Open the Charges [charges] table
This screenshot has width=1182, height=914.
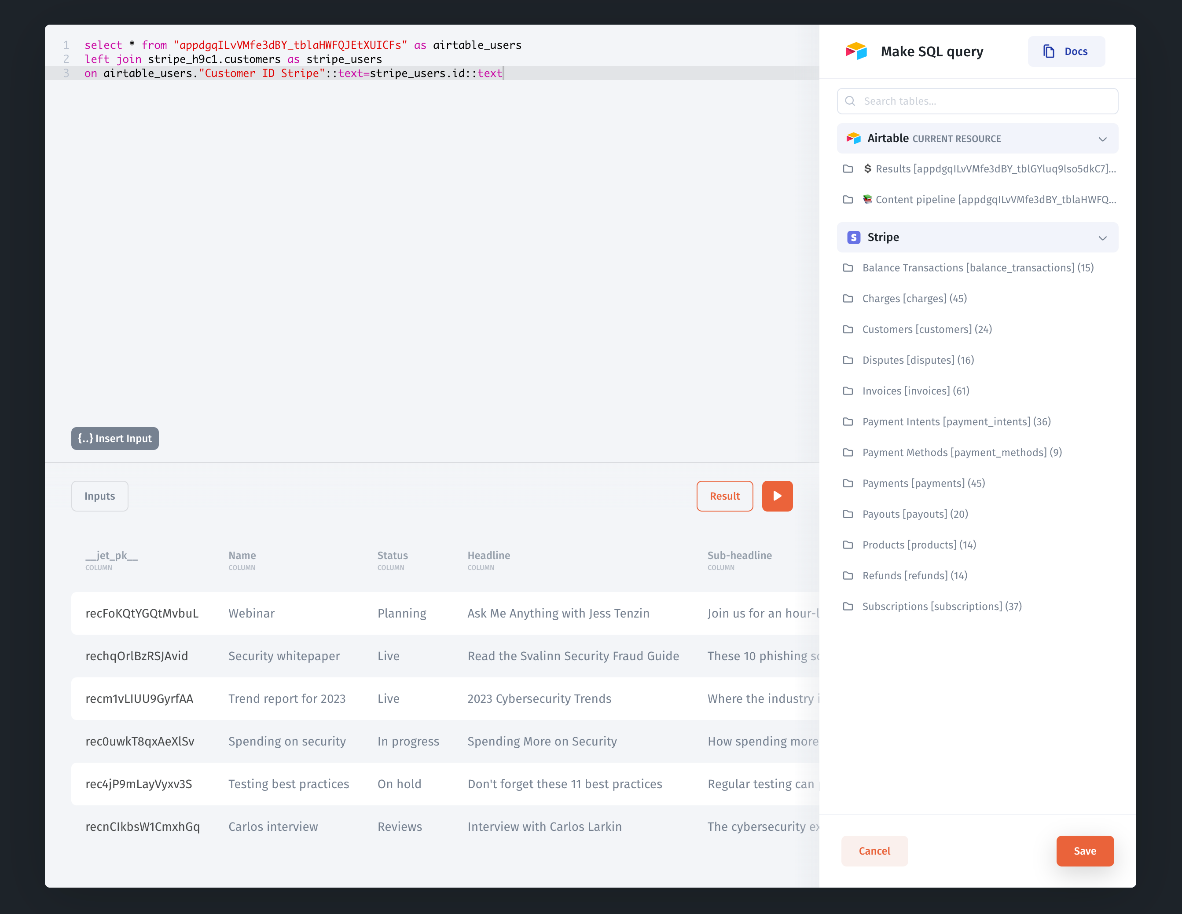point(977,299)
